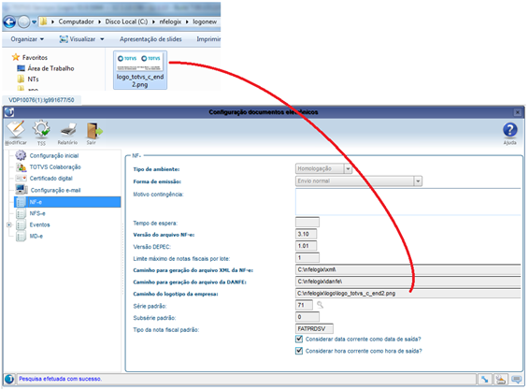This screenshot has height=390, width=529.
Task: Click the Versão DEPEC field
Action: [x=306, y=246]
